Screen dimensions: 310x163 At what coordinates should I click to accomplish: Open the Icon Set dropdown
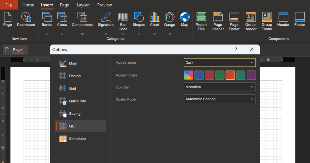click(x=219, y=87)
